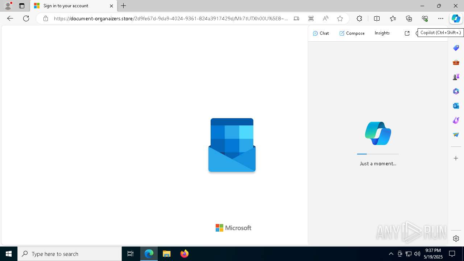Viewport: 464px width, 261px height.
Task: Click the Outlook envelope logo
Action: click(232, 145)
